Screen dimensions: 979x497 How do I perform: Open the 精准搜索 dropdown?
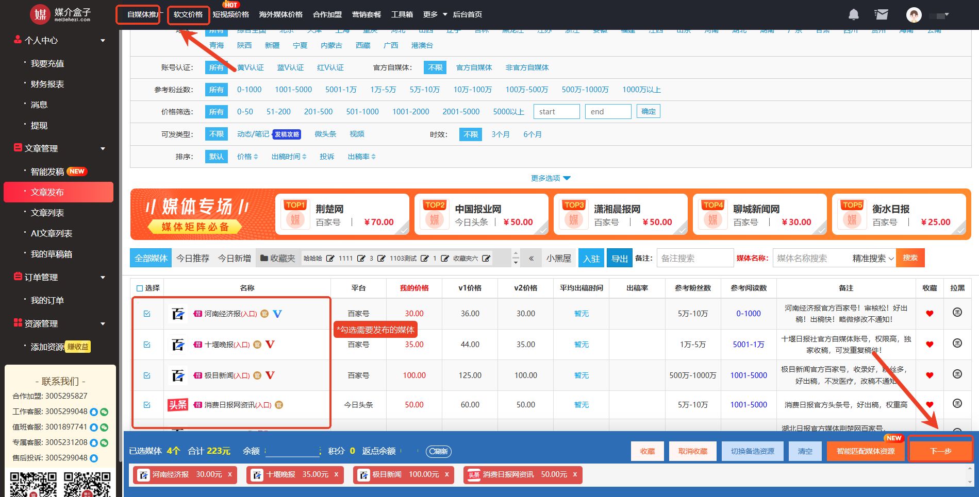[x=873, y=258]
